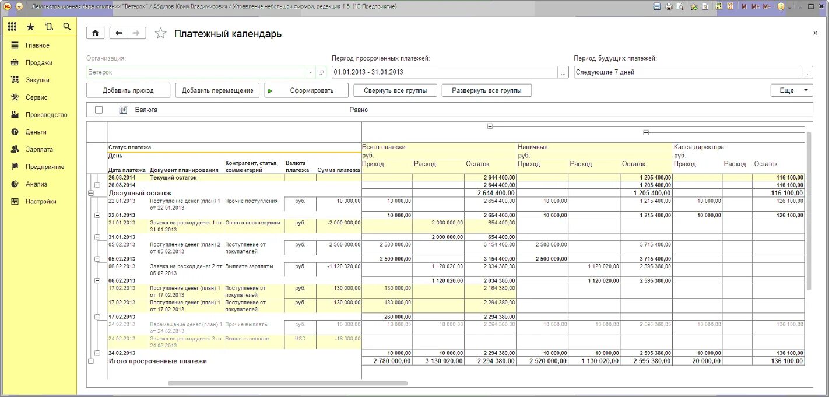This screenshot has width=829, height=397.
Task: Click the M+ memory add button
Action: [x=756, y=6]
